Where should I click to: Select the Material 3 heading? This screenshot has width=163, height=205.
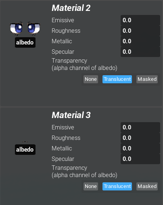pyautogui.click(x=71, y=115)
